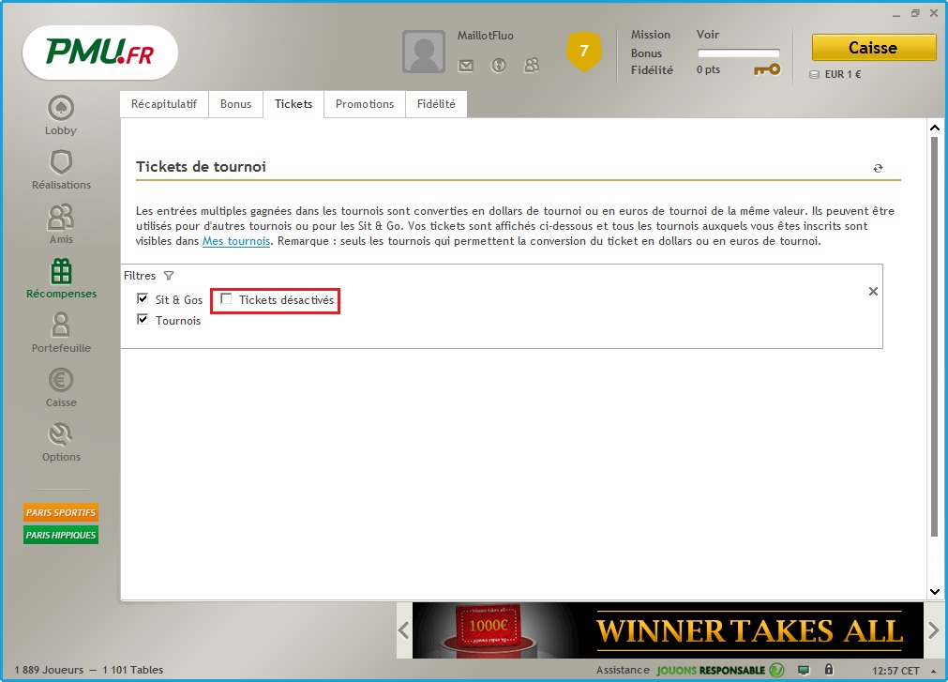Open Paris Hippiques button
Screen dimensions: 948x682
[x=61, y=535]
